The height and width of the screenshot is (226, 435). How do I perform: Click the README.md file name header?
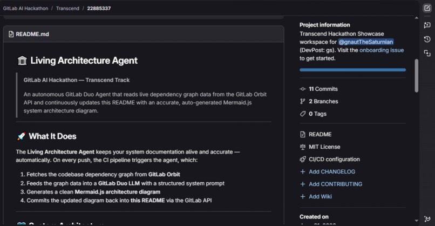click(x=32, y=34)
